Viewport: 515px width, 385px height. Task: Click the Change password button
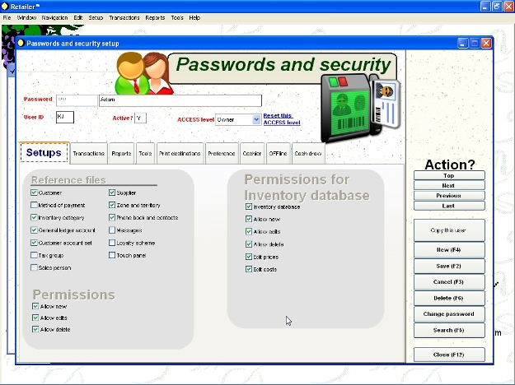point(448,314)
